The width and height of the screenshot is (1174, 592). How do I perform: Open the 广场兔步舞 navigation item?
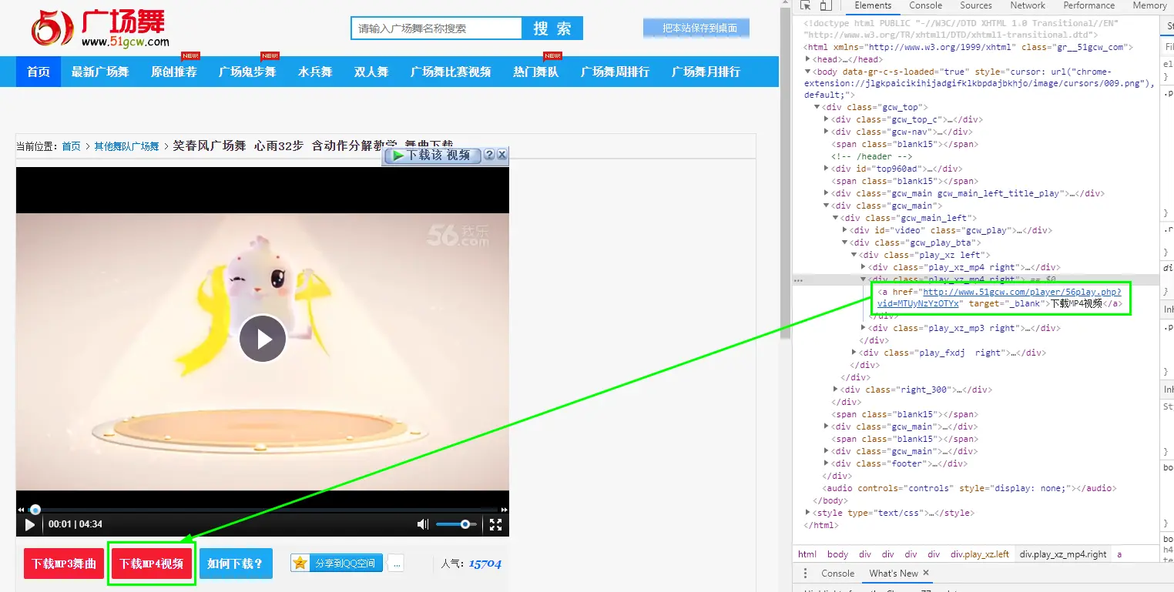(x=247, y=72)
